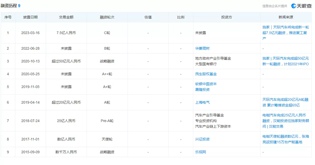Click the amount 数千万人民币
The height and width of the screenshot is (165, 315).
66,152
